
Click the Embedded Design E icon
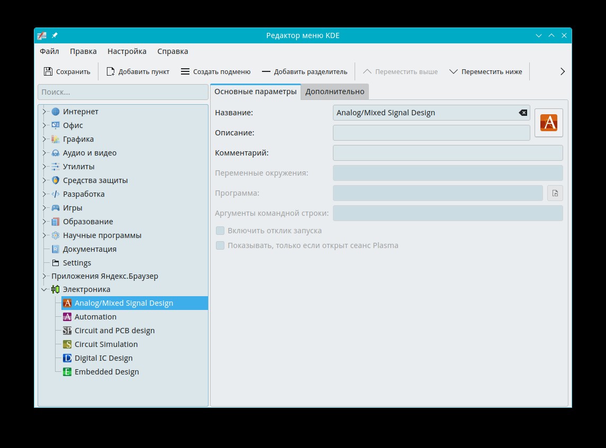tap(67, 371)
